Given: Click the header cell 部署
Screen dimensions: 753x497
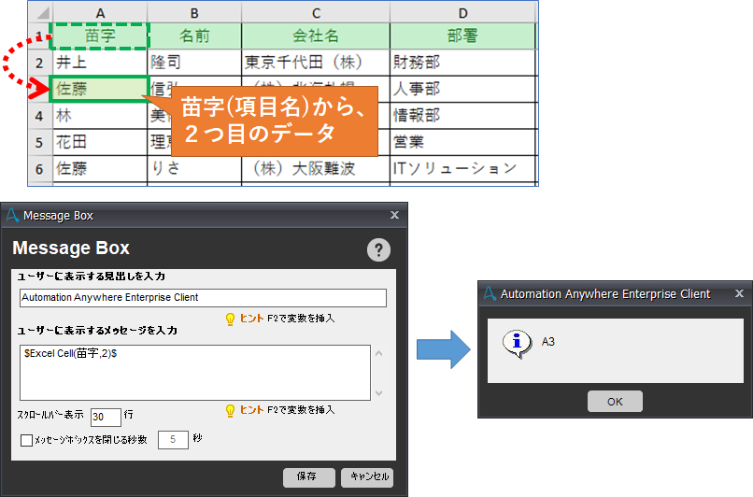Looking at the screenshot, I should (x=462, y=36).
